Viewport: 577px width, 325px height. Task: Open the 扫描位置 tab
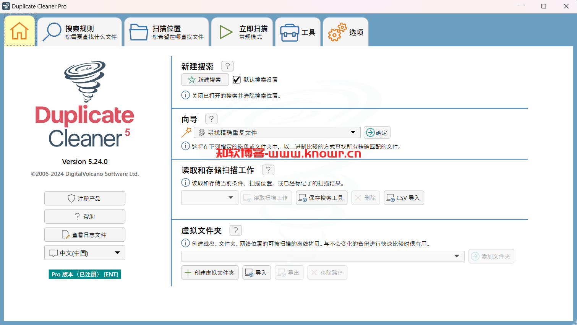167,32
